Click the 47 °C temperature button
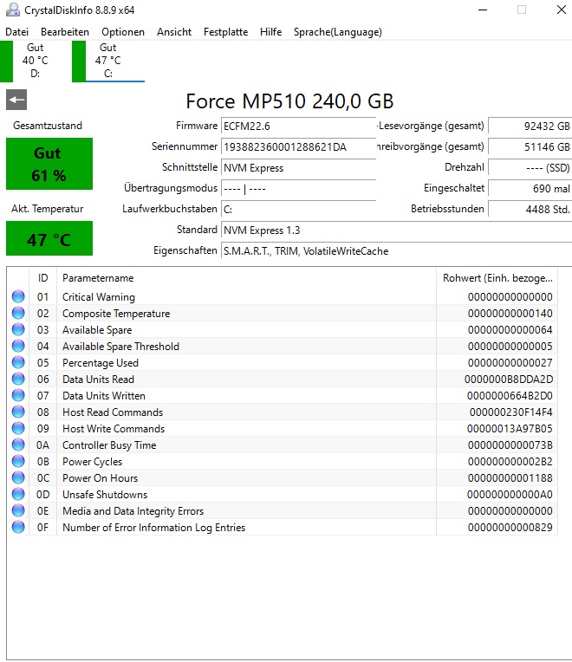 pos(49,239)
